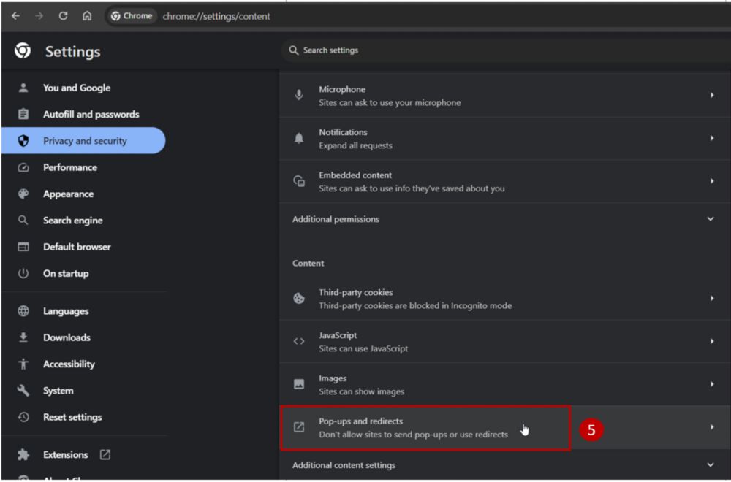Click the home icon in toolbar

click(87, 16)
